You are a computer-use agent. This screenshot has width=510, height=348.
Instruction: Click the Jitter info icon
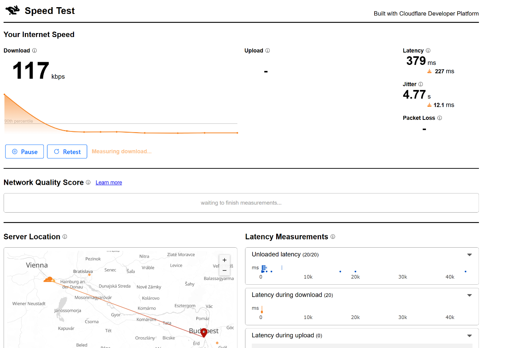tap(420, 84)
